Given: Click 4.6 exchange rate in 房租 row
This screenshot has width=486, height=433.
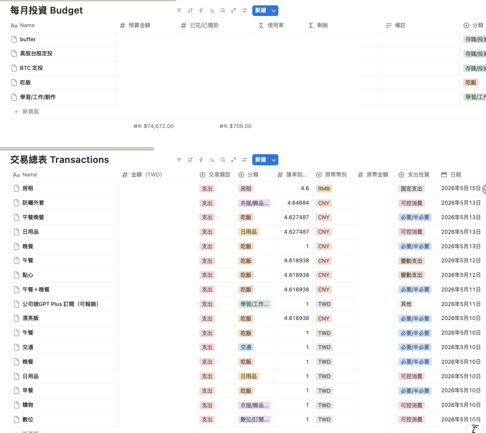Looking at the screenshot, I should (305, 189).
